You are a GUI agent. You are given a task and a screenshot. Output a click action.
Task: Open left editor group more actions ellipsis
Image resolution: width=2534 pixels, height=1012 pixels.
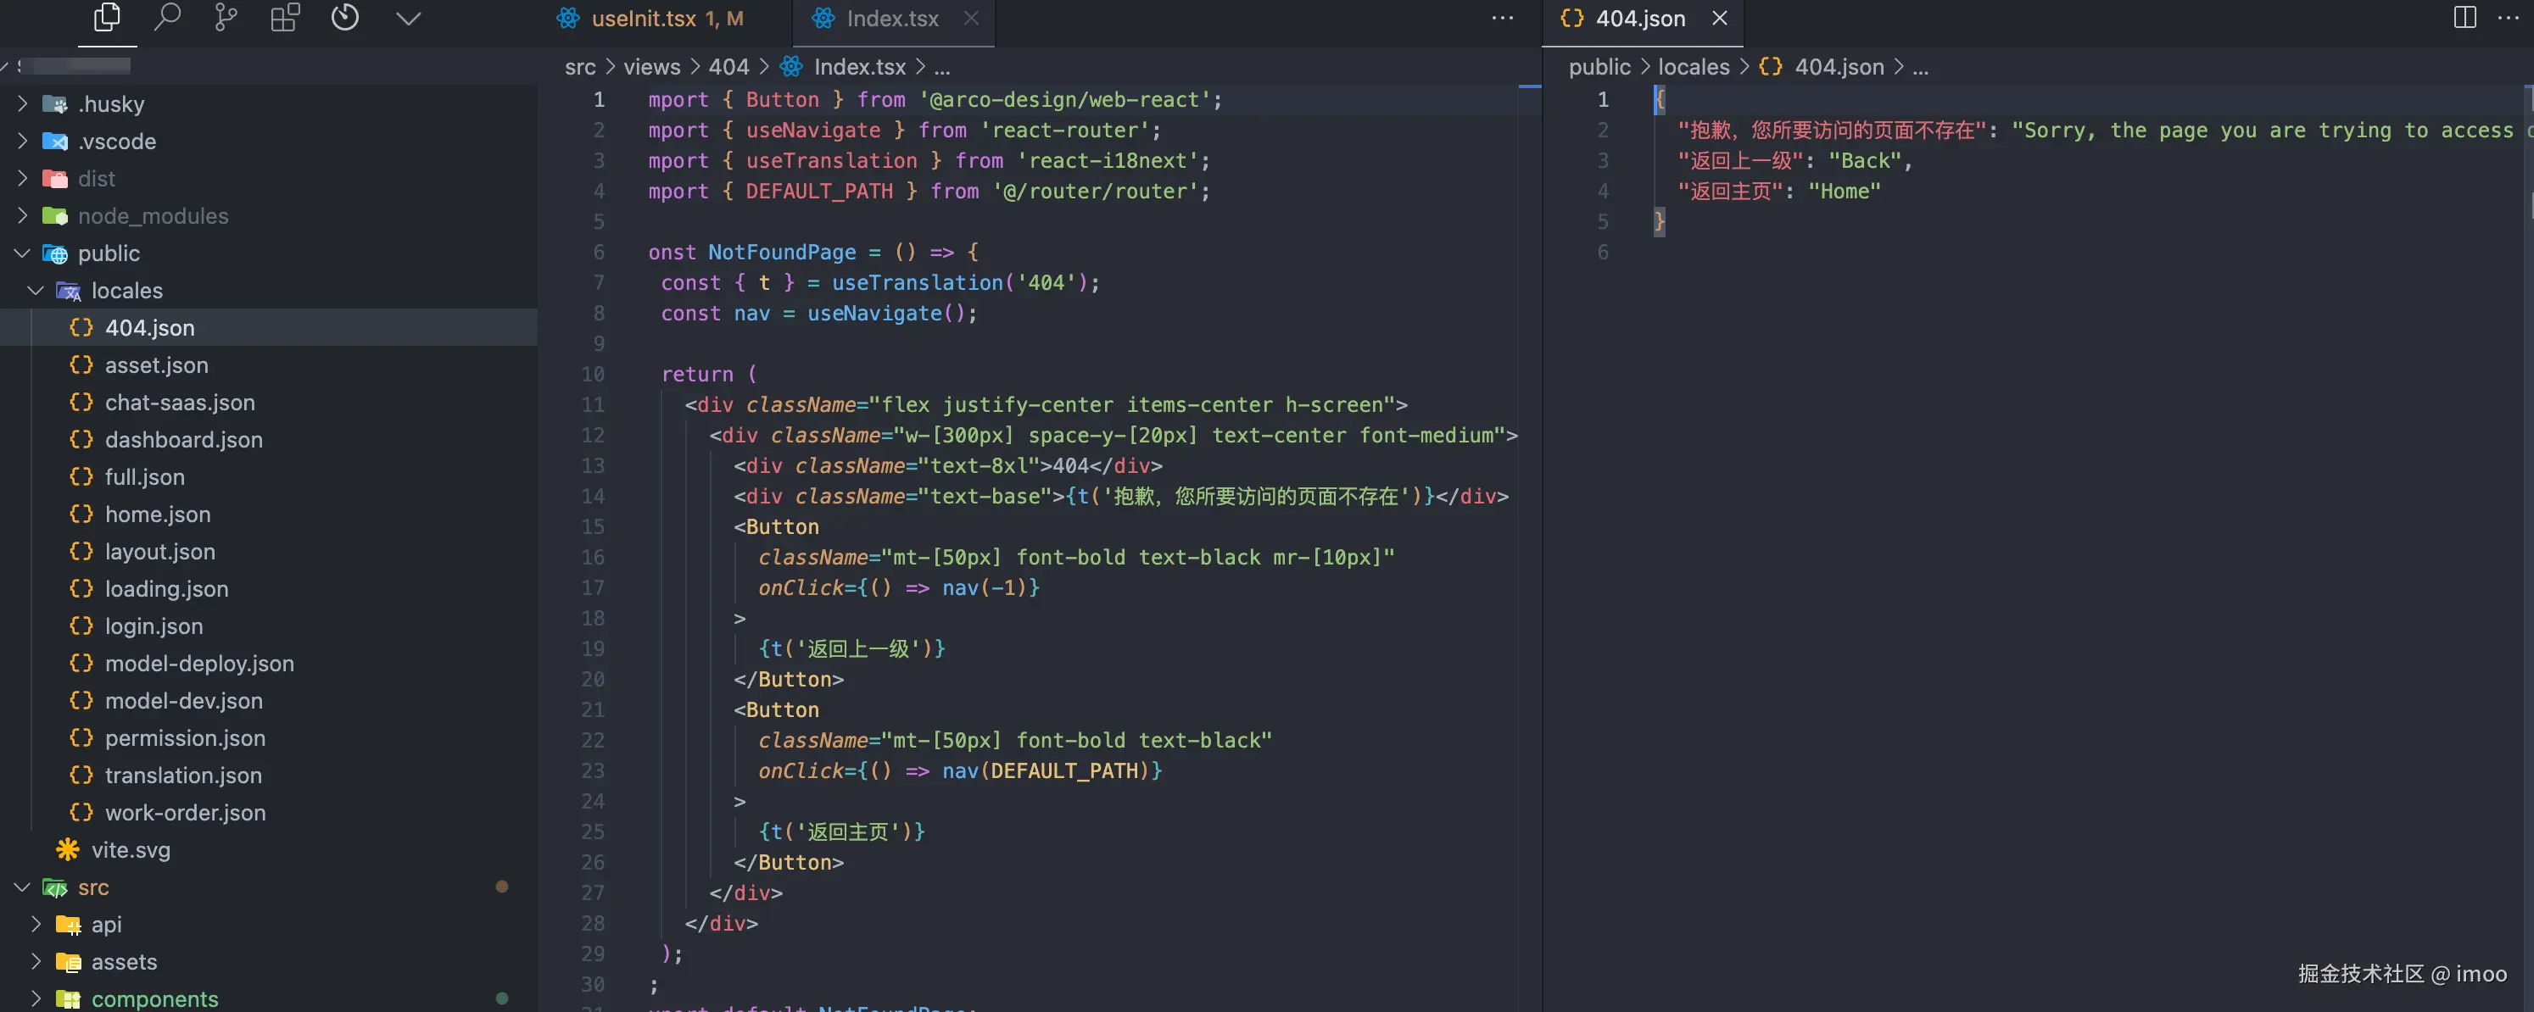[x=1502, y=18]
